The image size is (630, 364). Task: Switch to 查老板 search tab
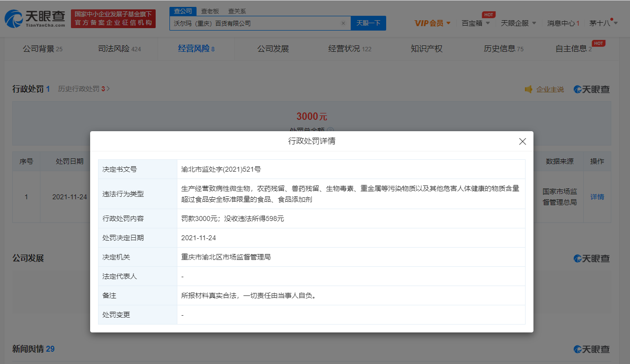tap(210, 11)
